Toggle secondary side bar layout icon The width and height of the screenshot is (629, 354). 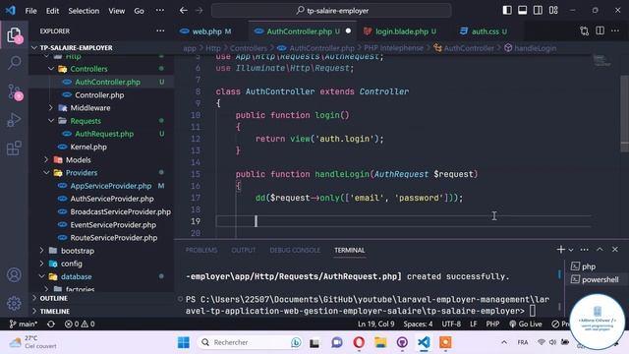click(x=538, y=11)
